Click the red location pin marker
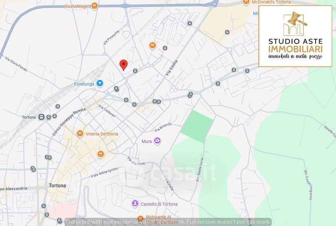336x226 pixels. point(123,65)
